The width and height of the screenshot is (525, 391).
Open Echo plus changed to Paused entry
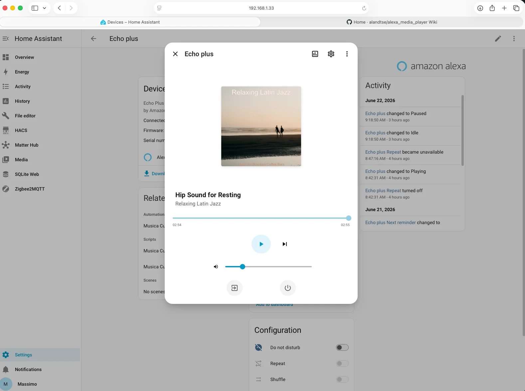(x=411, y=116)
